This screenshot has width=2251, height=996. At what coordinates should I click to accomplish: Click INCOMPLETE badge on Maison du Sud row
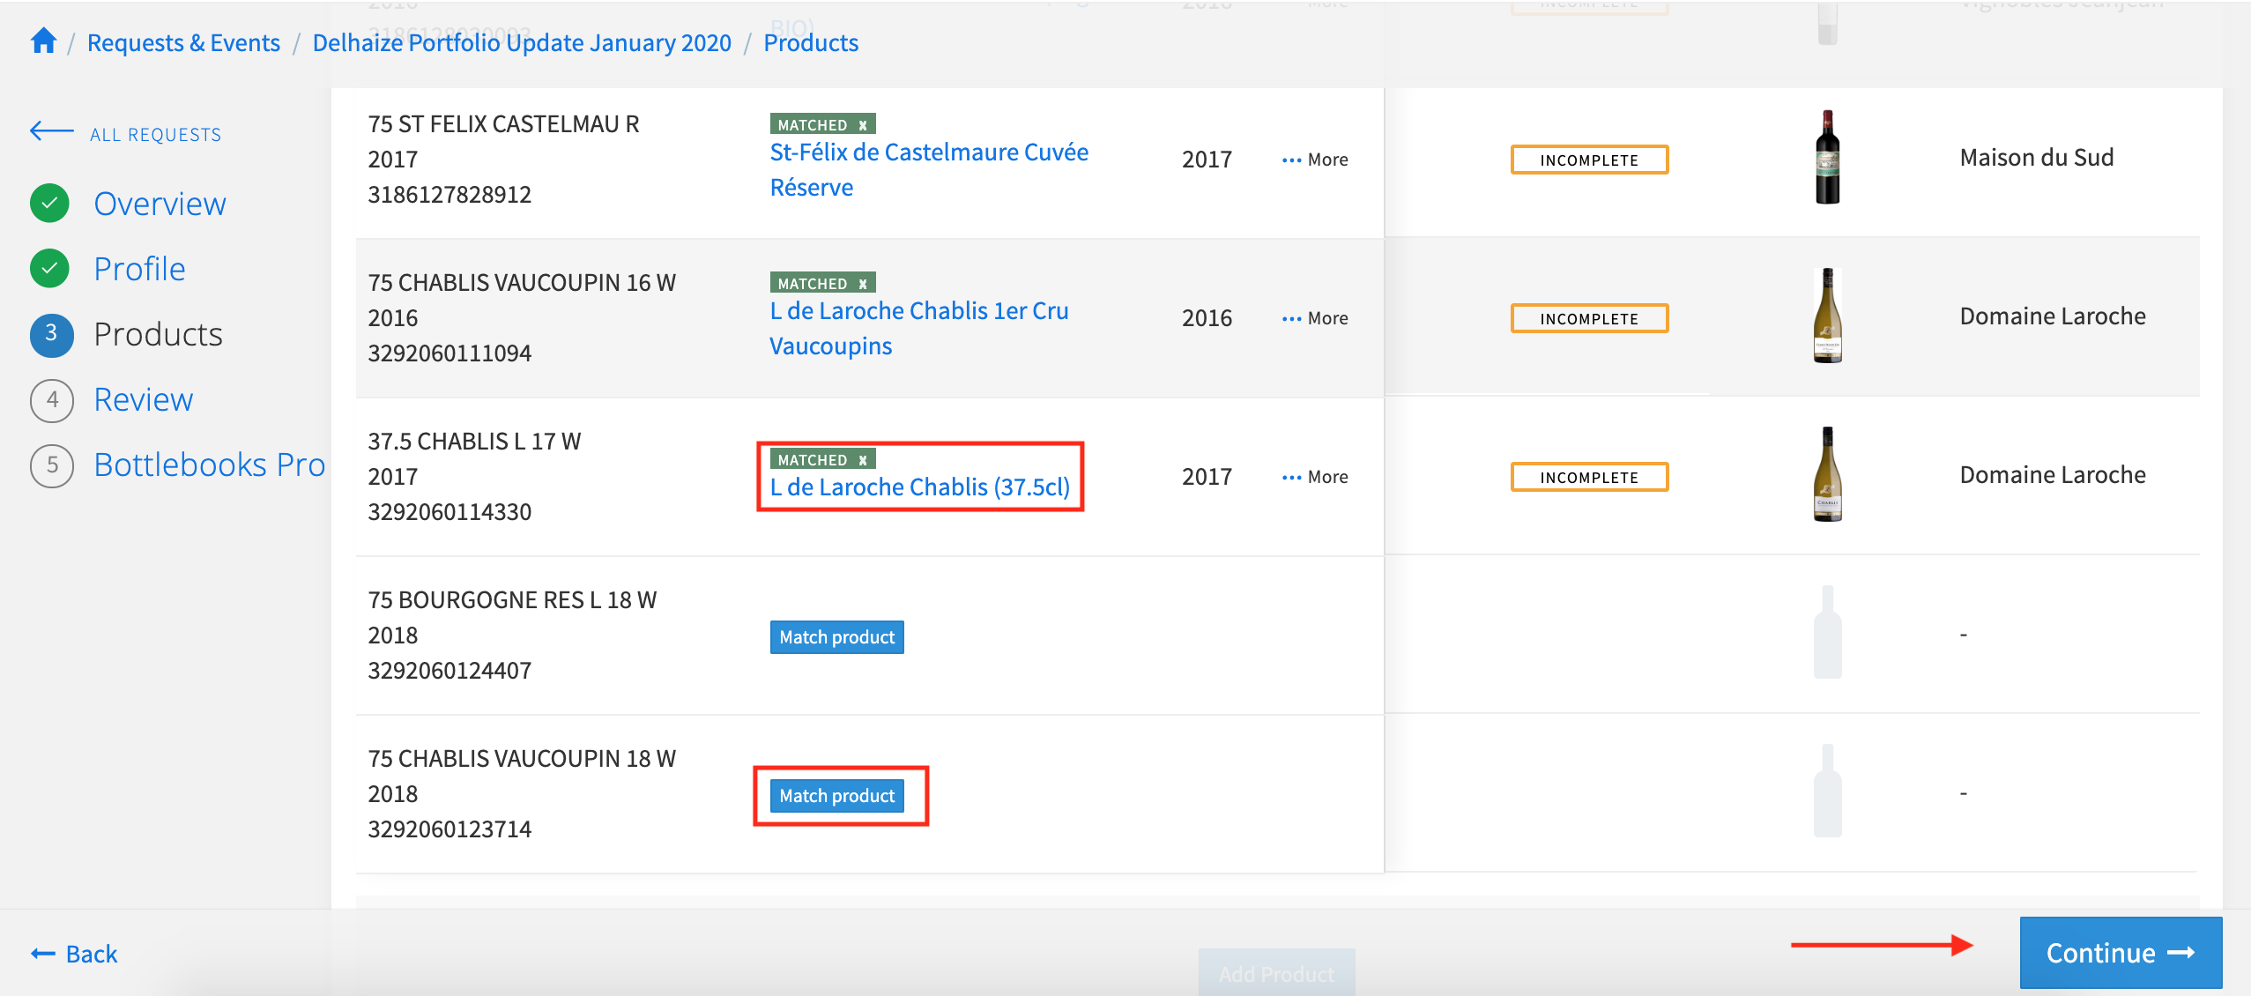(x=1589, y=160)
